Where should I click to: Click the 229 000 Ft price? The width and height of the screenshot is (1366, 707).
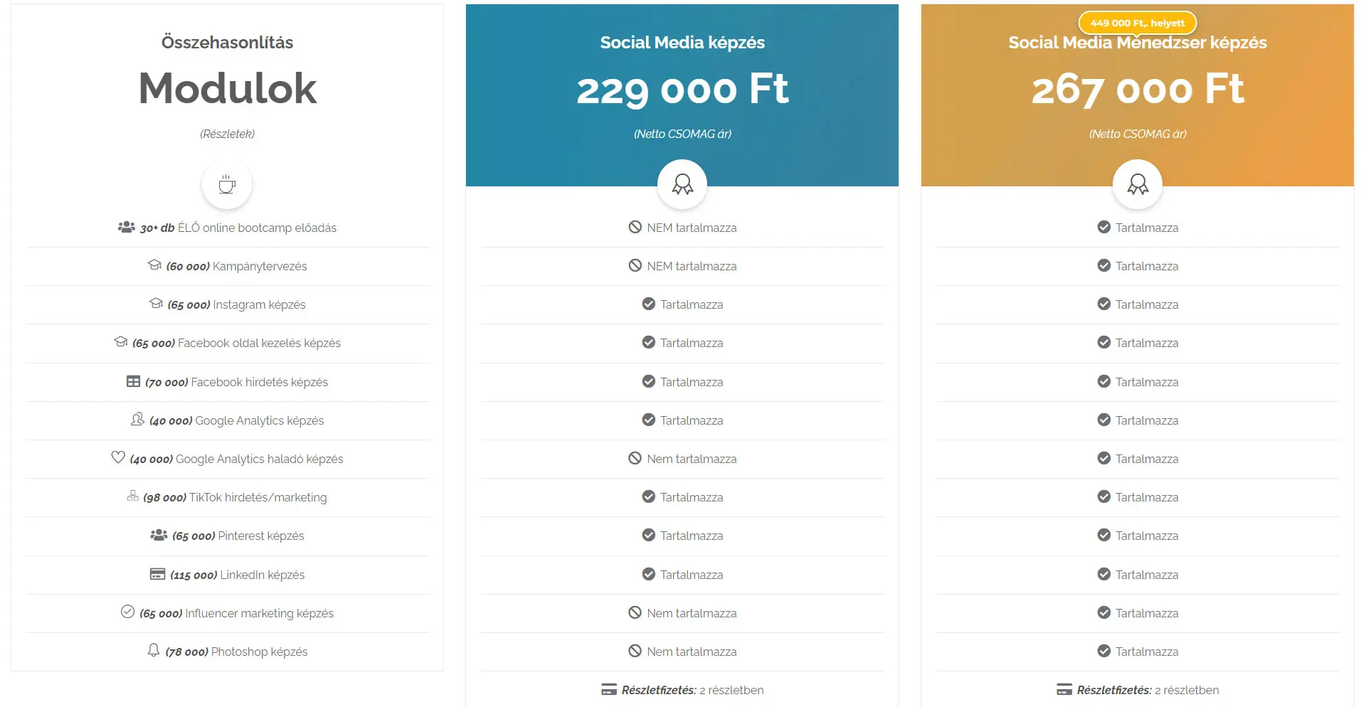click(682, 90)
